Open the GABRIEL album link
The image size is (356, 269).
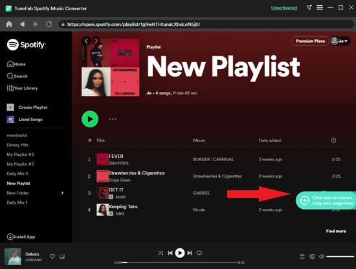pos(201,193)
